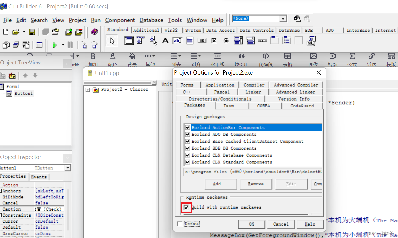
Task: Open the desktop layout <None> dropdown
Action: coord(283,18)
